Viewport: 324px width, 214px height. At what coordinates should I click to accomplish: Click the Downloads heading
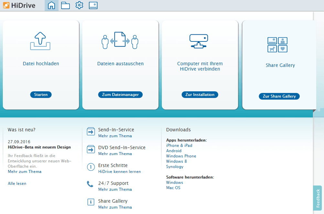pyautogui.click(x=178, y=130)
